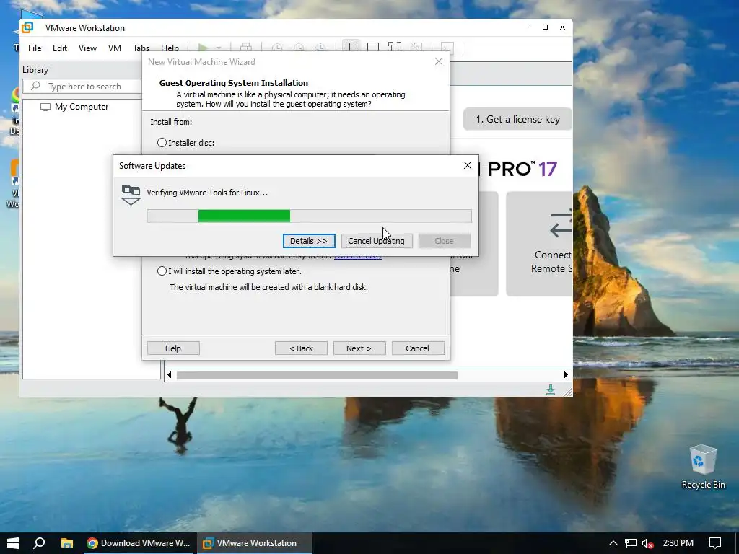Image resolution: width=739 pixels, height=554 pixels.
Task: Select the Recycle Bin desktop icon
Action: [x=703, y=467]
